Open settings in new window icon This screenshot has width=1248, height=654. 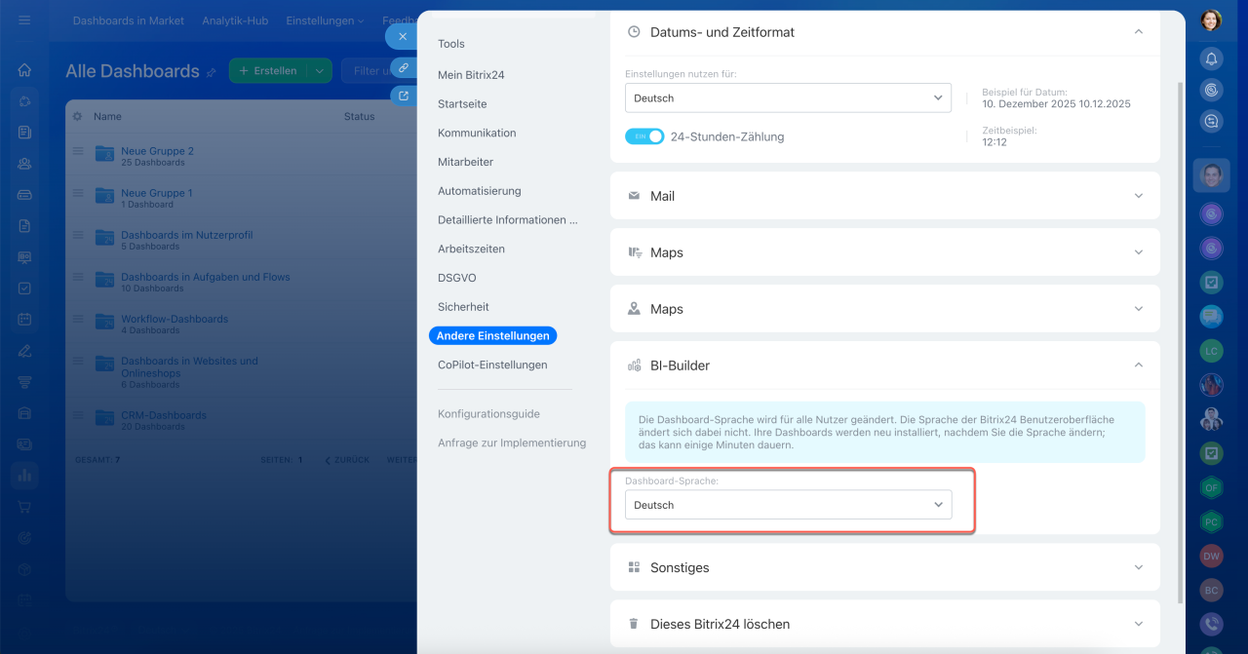pos(403,96)
